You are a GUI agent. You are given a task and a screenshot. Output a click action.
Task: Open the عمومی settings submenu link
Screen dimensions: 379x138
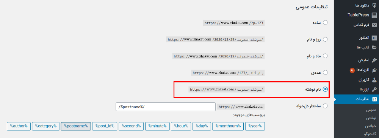click(371, 110)
